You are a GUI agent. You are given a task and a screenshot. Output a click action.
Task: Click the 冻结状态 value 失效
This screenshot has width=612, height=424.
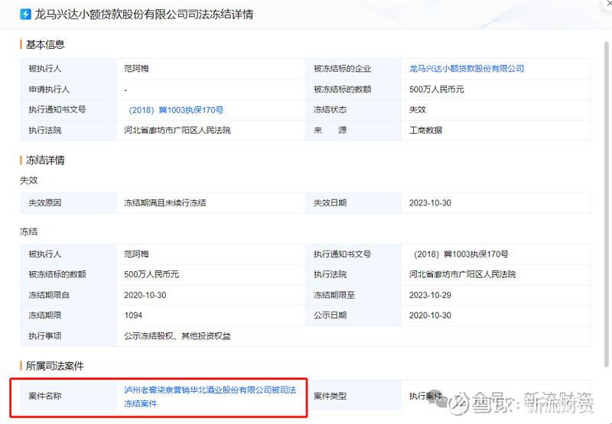click(x=417, y=110)
